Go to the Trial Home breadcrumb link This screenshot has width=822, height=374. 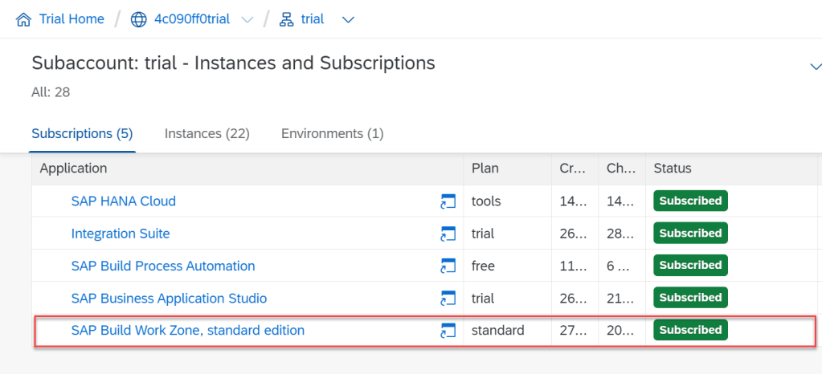72,19
